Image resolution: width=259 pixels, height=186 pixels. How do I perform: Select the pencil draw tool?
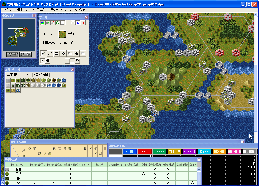44,53
